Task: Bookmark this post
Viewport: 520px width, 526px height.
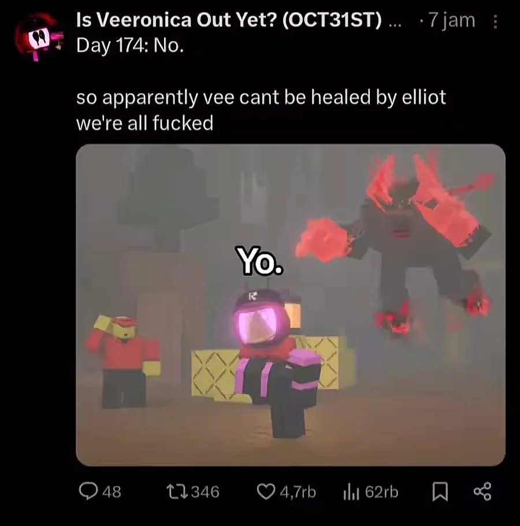Action: (x=440, y=492)
